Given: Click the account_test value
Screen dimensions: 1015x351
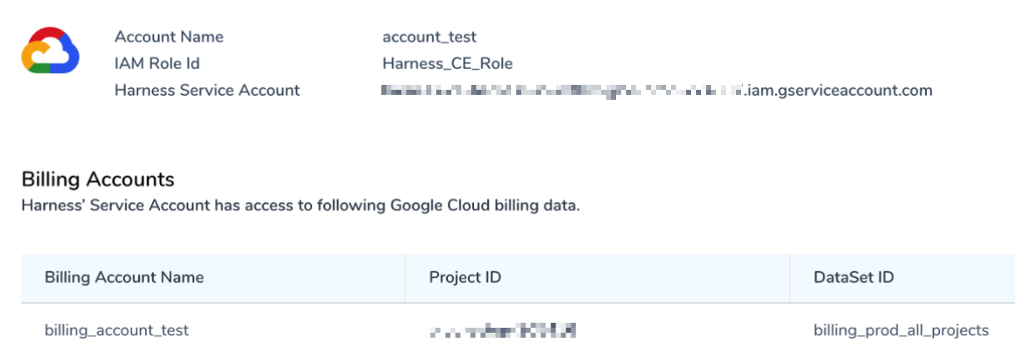Looking at the screenshot, I should point(430,37).
